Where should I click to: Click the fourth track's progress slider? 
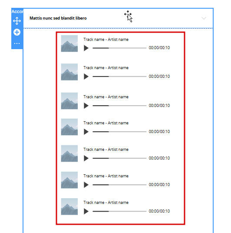pyautogui.click(x=119, y=132)
